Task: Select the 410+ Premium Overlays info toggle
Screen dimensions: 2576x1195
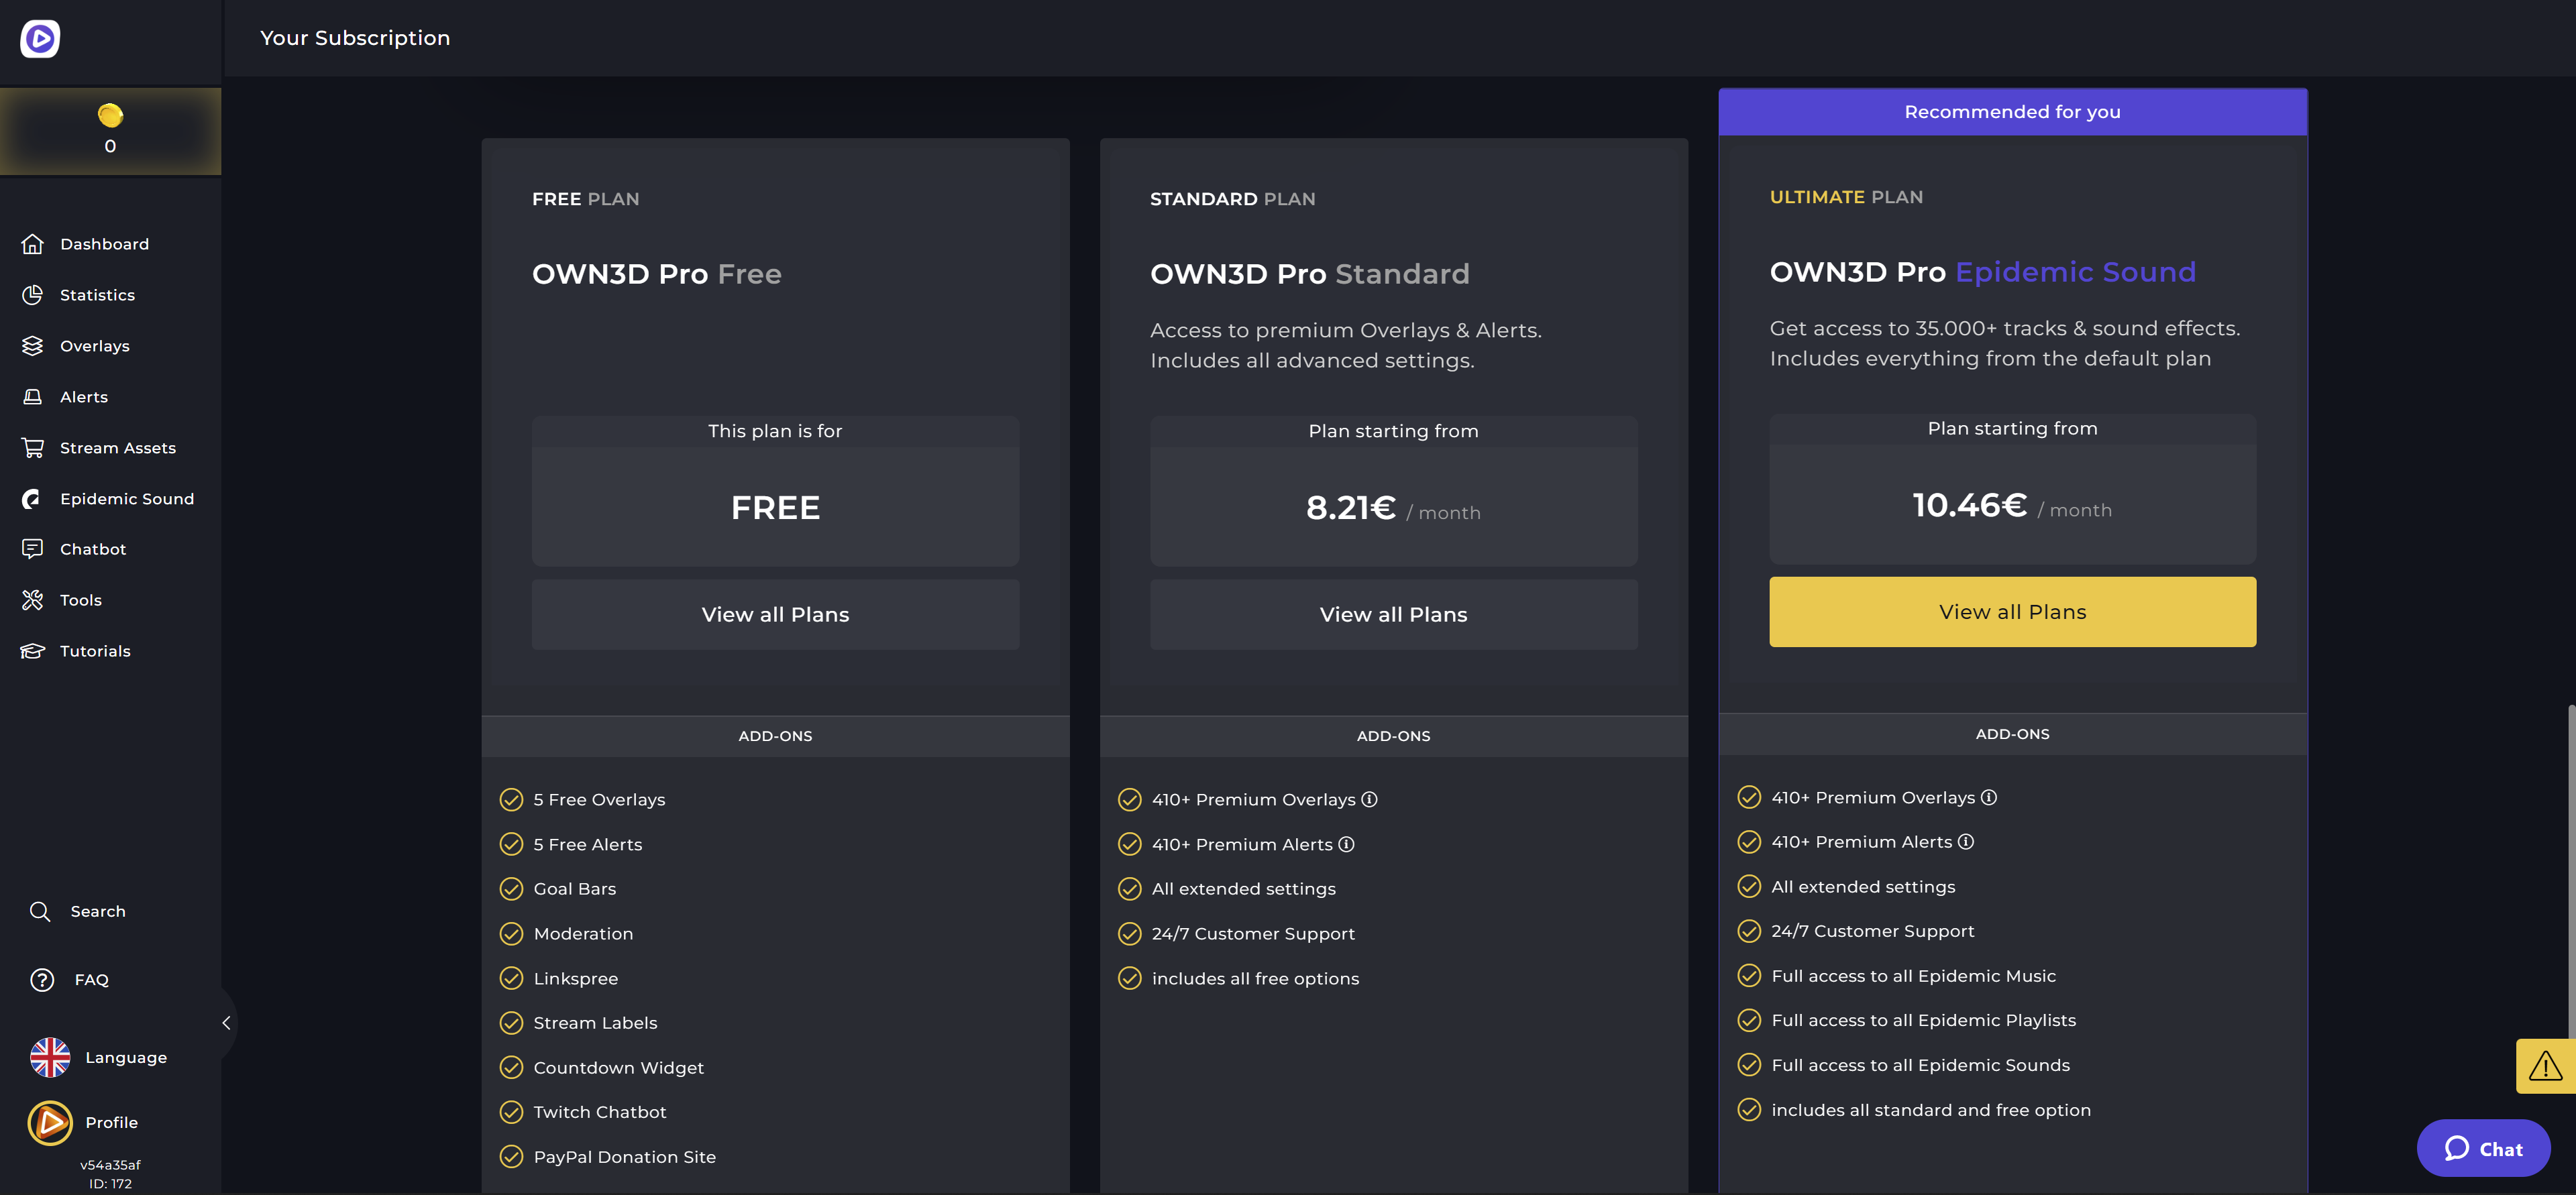Action: 1368,799
